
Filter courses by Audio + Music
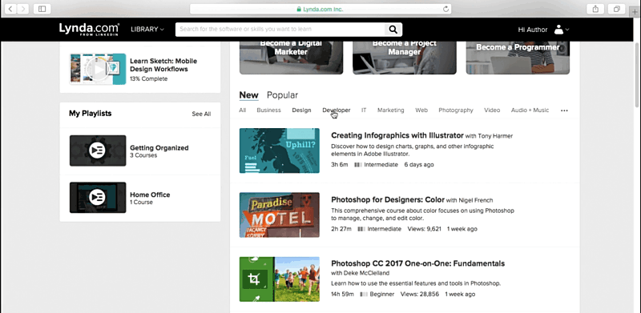pyautogui.click(x=530, y=110)
